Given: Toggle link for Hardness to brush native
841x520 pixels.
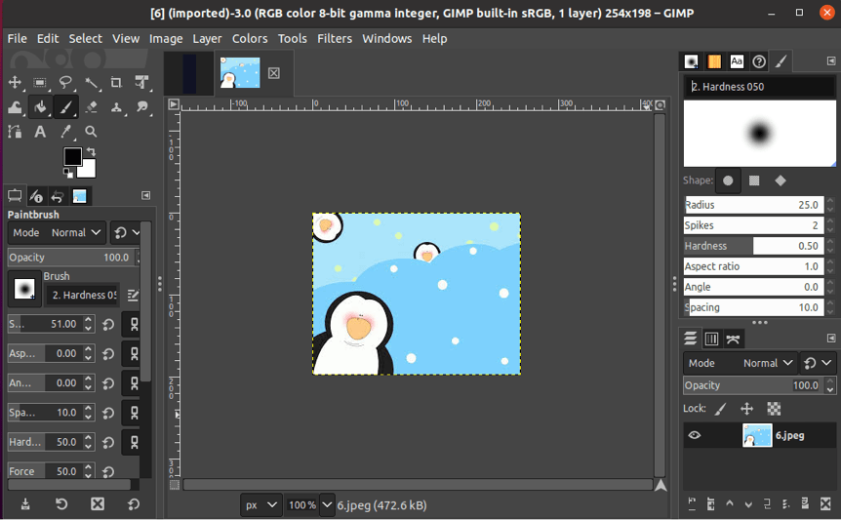Looking at the screenshot, I should tap(134, 442).
